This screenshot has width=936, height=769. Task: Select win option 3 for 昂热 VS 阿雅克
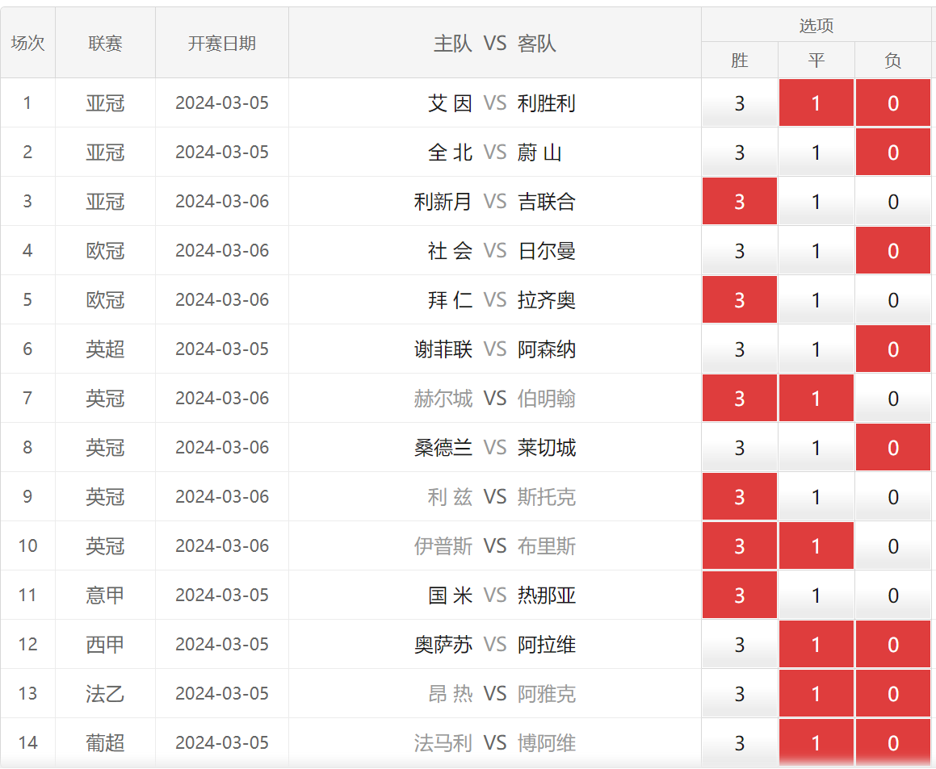739,693
